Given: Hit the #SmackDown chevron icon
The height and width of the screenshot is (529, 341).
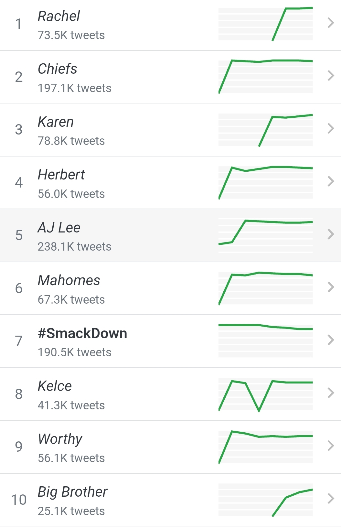Looking at the screenshot, I should point(330,340).
